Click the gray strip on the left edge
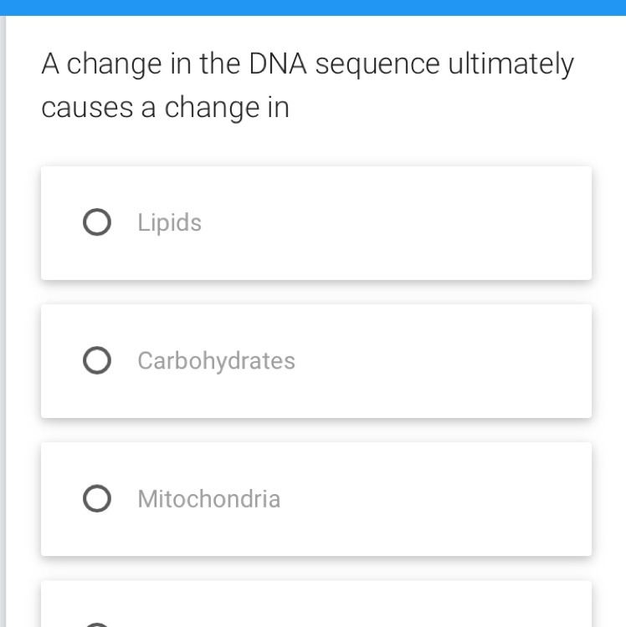Viewport: 626px width, 627px height. 3,334
